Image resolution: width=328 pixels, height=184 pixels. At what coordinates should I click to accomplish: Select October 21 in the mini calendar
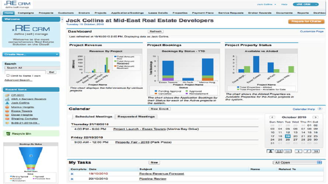(x=303, y=136)
